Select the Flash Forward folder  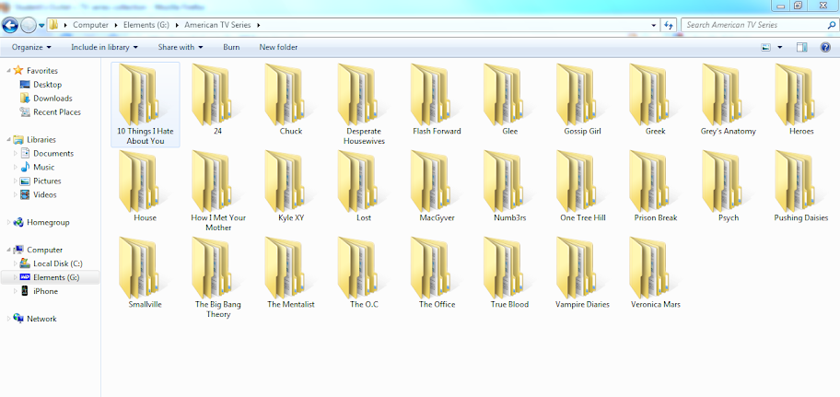point(437,99)
